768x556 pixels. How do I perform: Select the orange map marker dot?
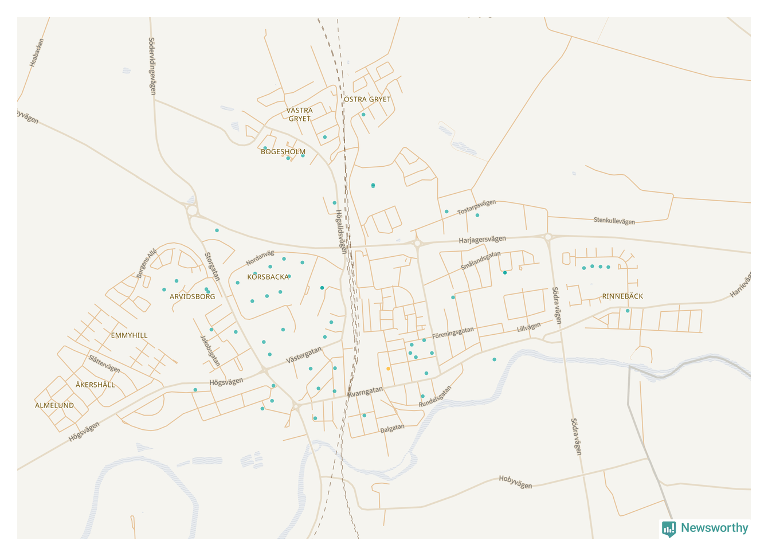pyautogui.click(x=389, y=369)
